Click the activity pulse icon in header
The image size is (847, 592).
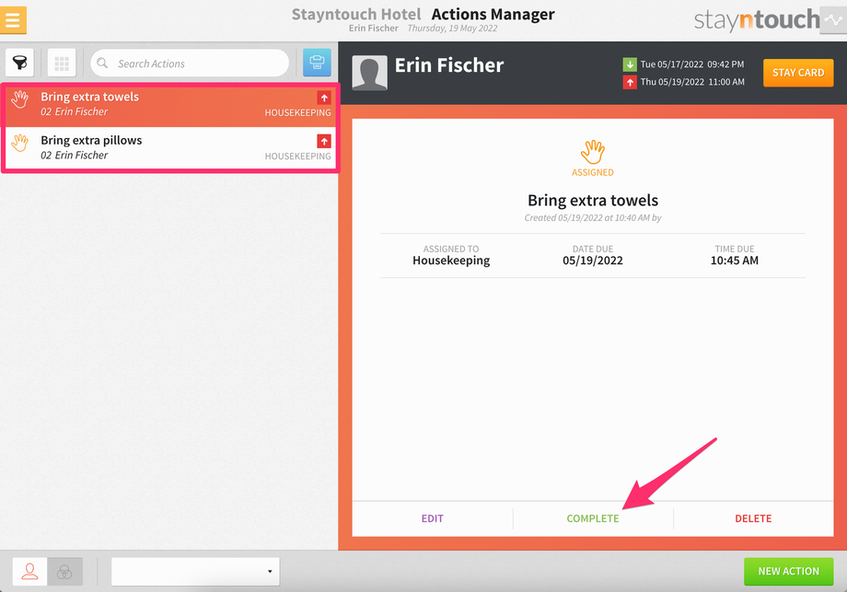[833, 20]
